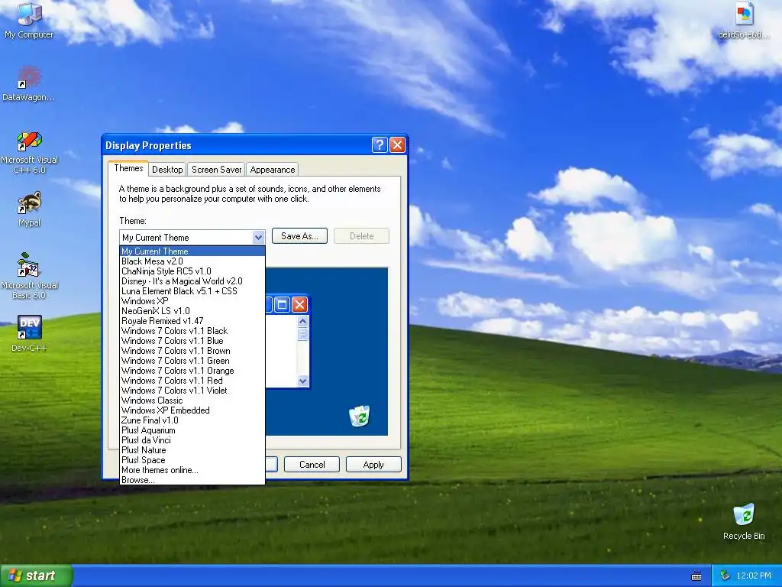782x587 pixels.
Task: Pick NeoGeniX LS v1.0 theme
Action: tap(192, 311)
